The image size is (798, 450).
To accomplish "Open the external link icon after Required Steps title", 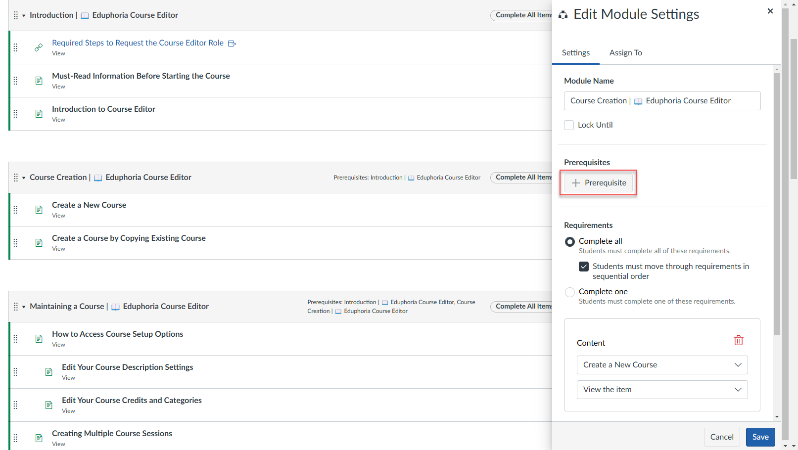I will coord(232,43).
